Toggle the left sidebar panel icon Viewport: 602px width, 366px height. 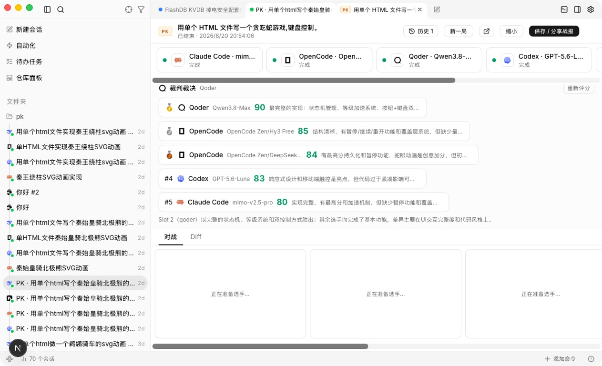pos(47,10)
